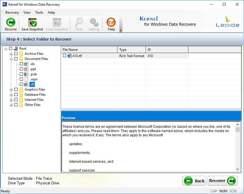Click the Database Files folder icon
Image resolution: width=244 pixels, height=194 pixels.
pos(21,95)
